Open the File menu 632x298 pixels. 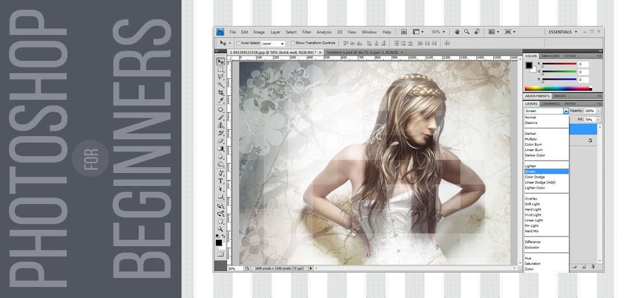click(233, 32)
